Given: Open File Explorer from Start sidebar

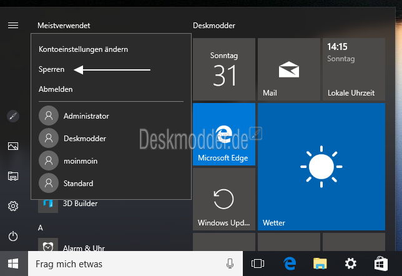Looking at the screenshot, I should [13, 176].
